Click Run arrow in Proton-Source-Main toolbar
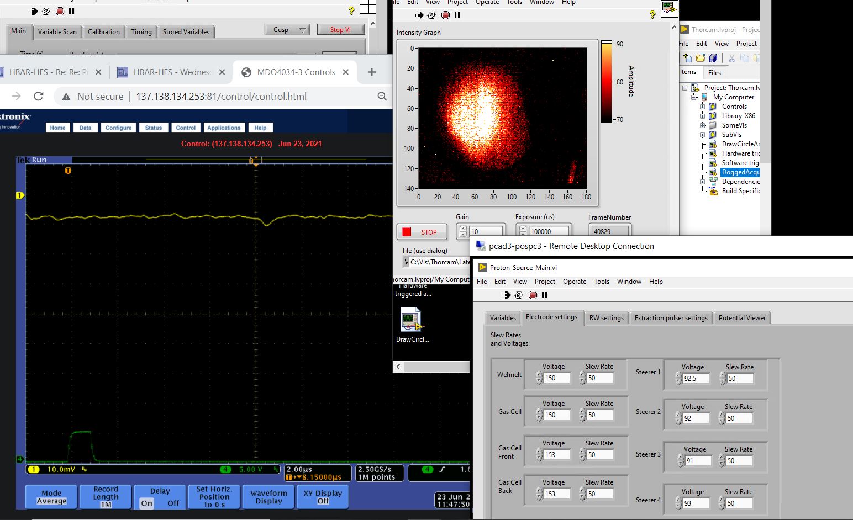The image size is (853, 520). pyautogui.click(x=507, y=295)
